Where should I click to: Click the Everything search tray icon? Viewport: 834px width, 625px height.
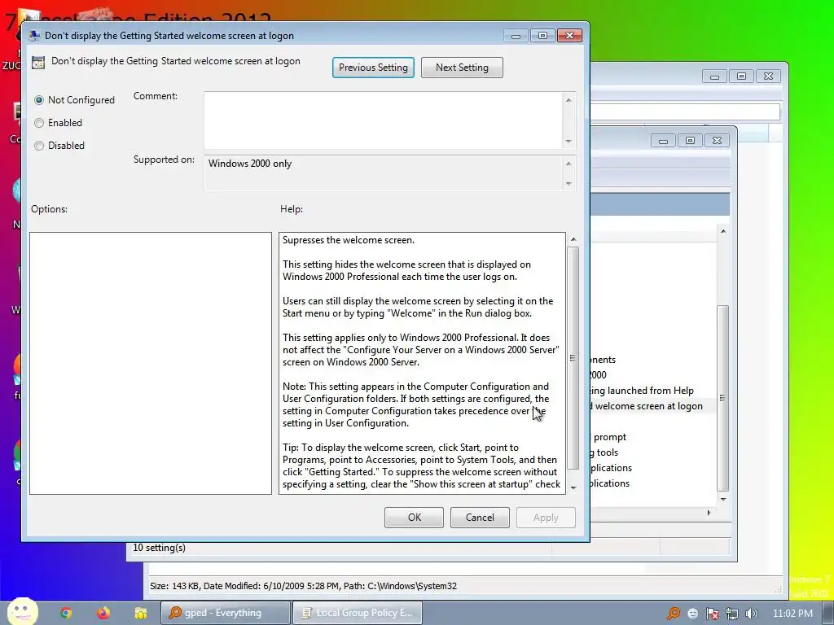tap(674, 614)
